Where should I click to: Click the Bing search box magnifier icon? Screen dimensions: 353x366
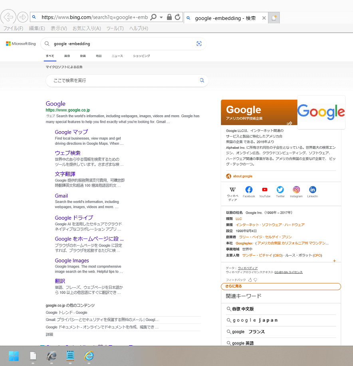click(x=47, y=43)
